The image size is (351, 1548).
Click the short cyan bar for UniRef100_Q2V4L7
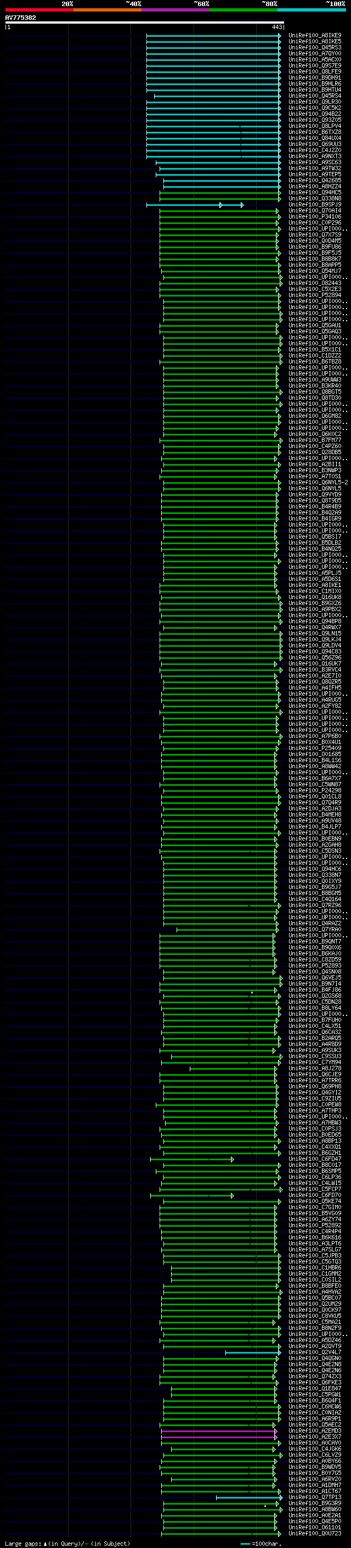click(253, 1352)
